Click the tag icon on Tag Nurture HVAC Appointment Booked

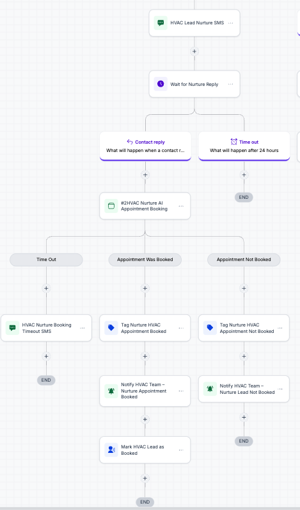(x=111, y=328)
